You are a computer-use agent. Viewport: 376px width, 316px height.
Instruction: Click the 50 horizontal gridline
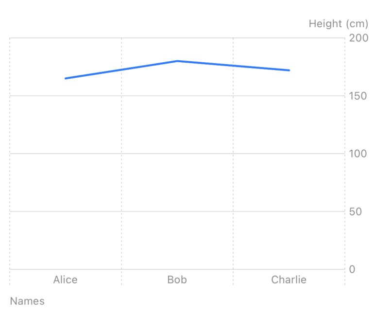point(177,211)
